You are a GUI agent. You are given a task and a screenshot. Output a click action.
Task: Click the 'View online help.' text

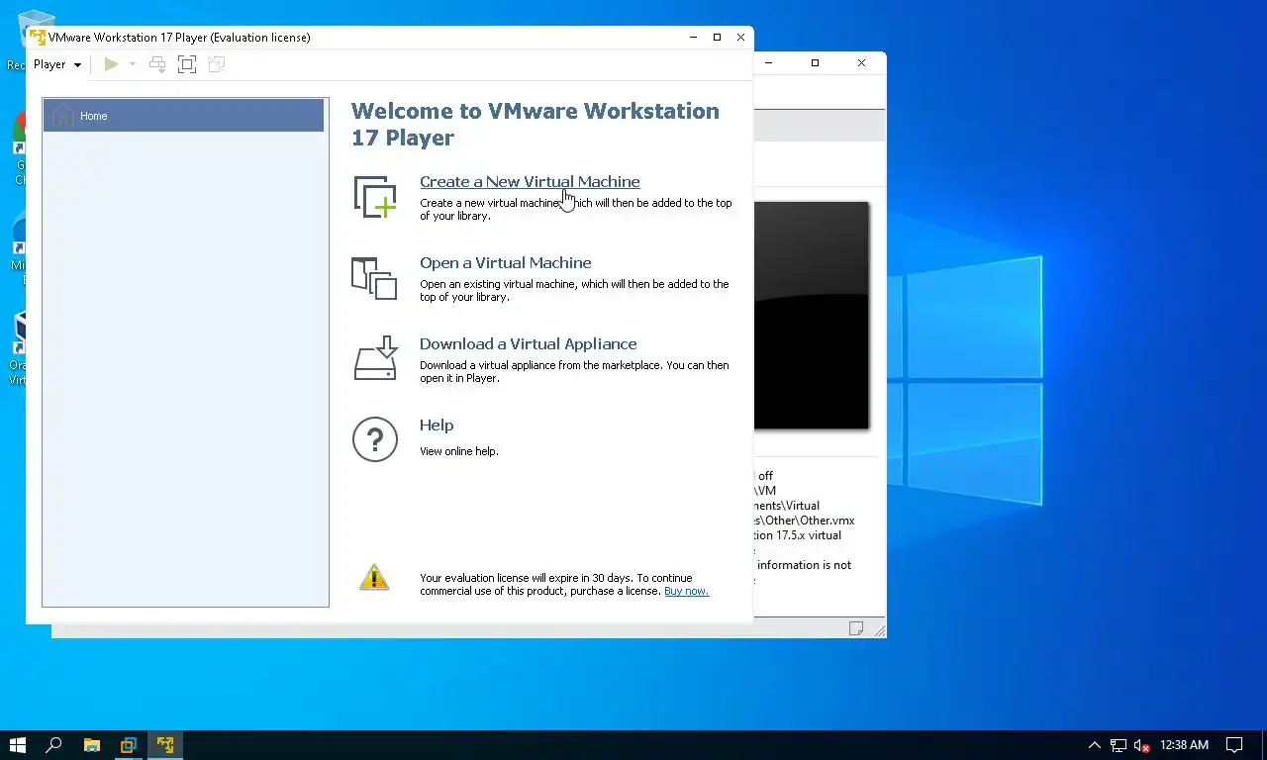458,451
